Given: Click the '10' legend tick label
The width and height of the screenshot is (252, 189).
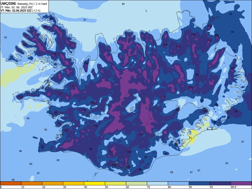Looking at the screenshot, I should pos(23,187).
